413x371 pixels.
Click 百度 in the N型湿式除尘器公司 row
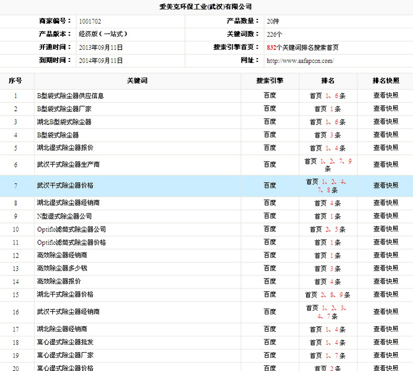tap(270, 216)
